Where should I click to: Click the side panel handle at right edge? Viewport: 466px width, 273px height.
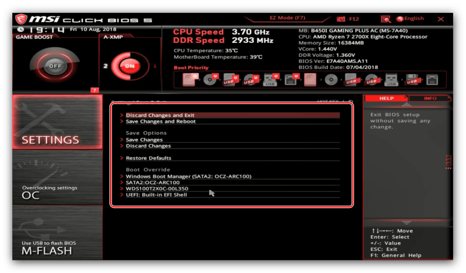click(x=449, y=162)
